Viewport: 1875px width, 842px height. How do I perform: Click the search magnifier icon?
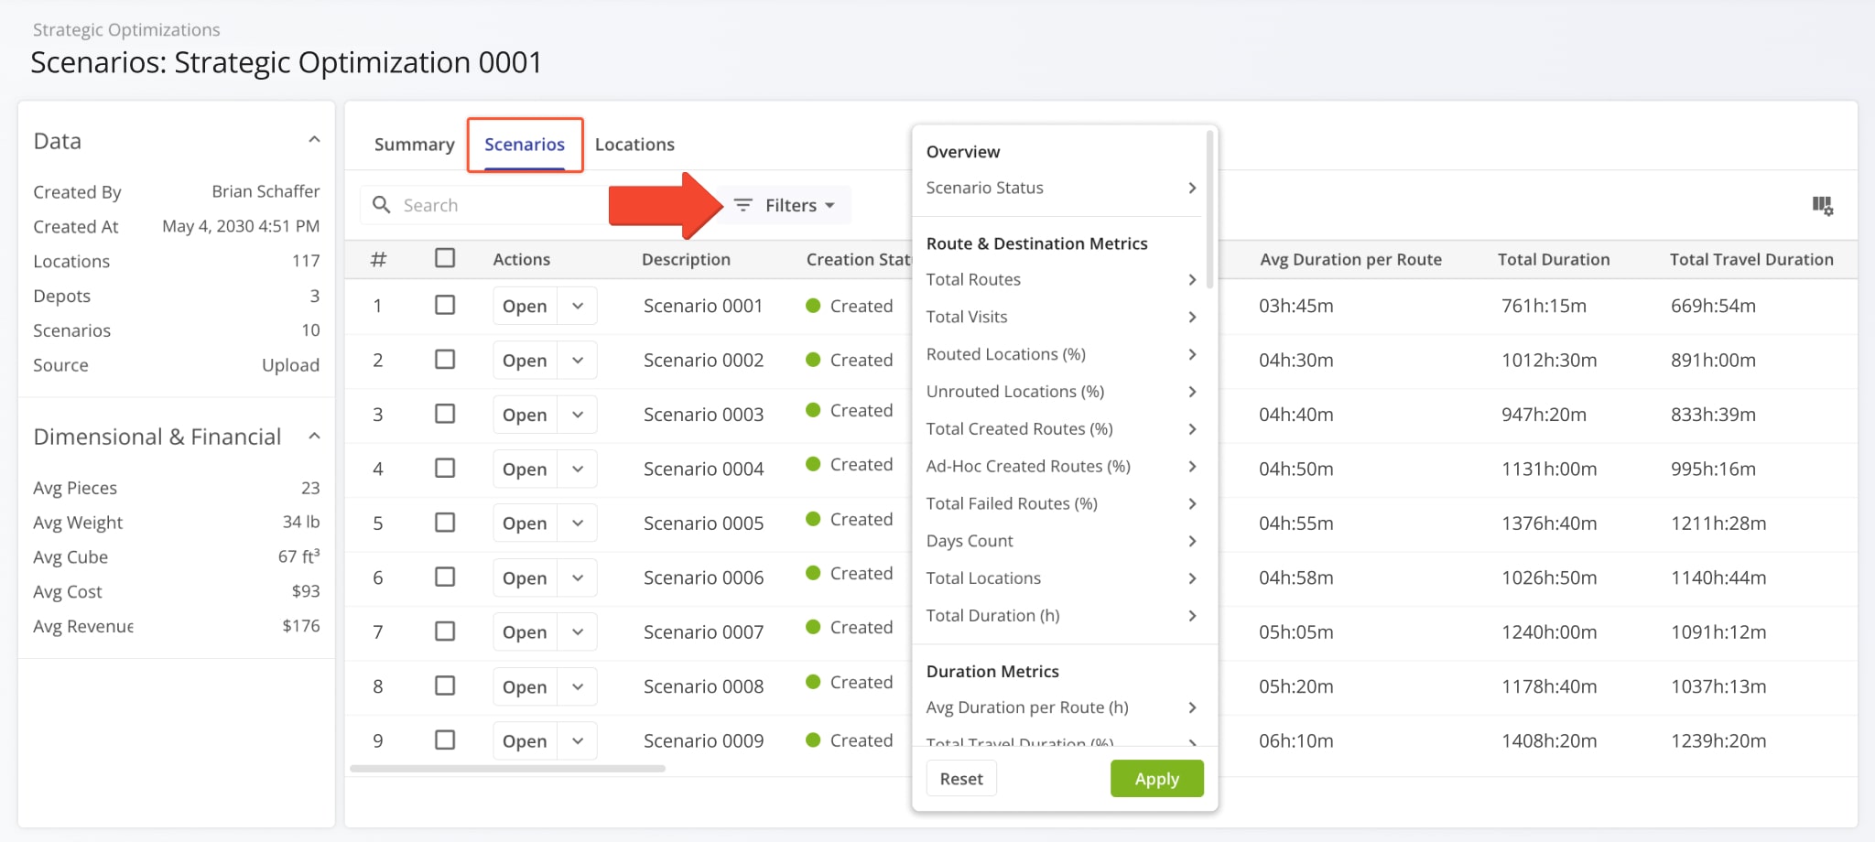point(382,205)
